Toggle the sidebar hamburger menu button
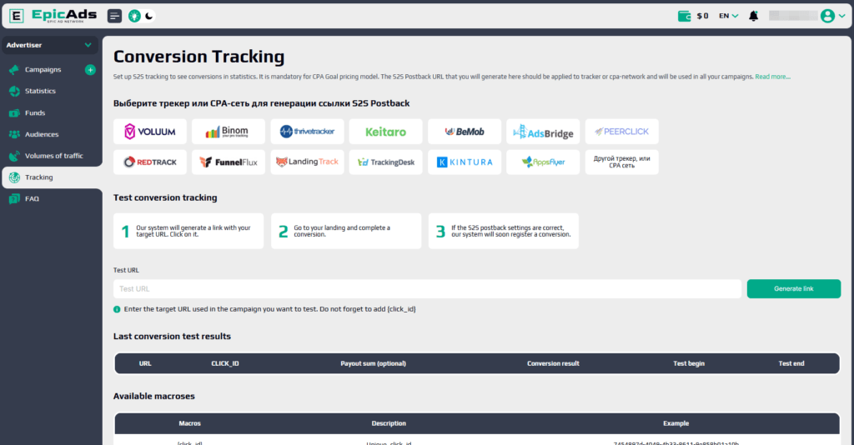 coord(114,16)
